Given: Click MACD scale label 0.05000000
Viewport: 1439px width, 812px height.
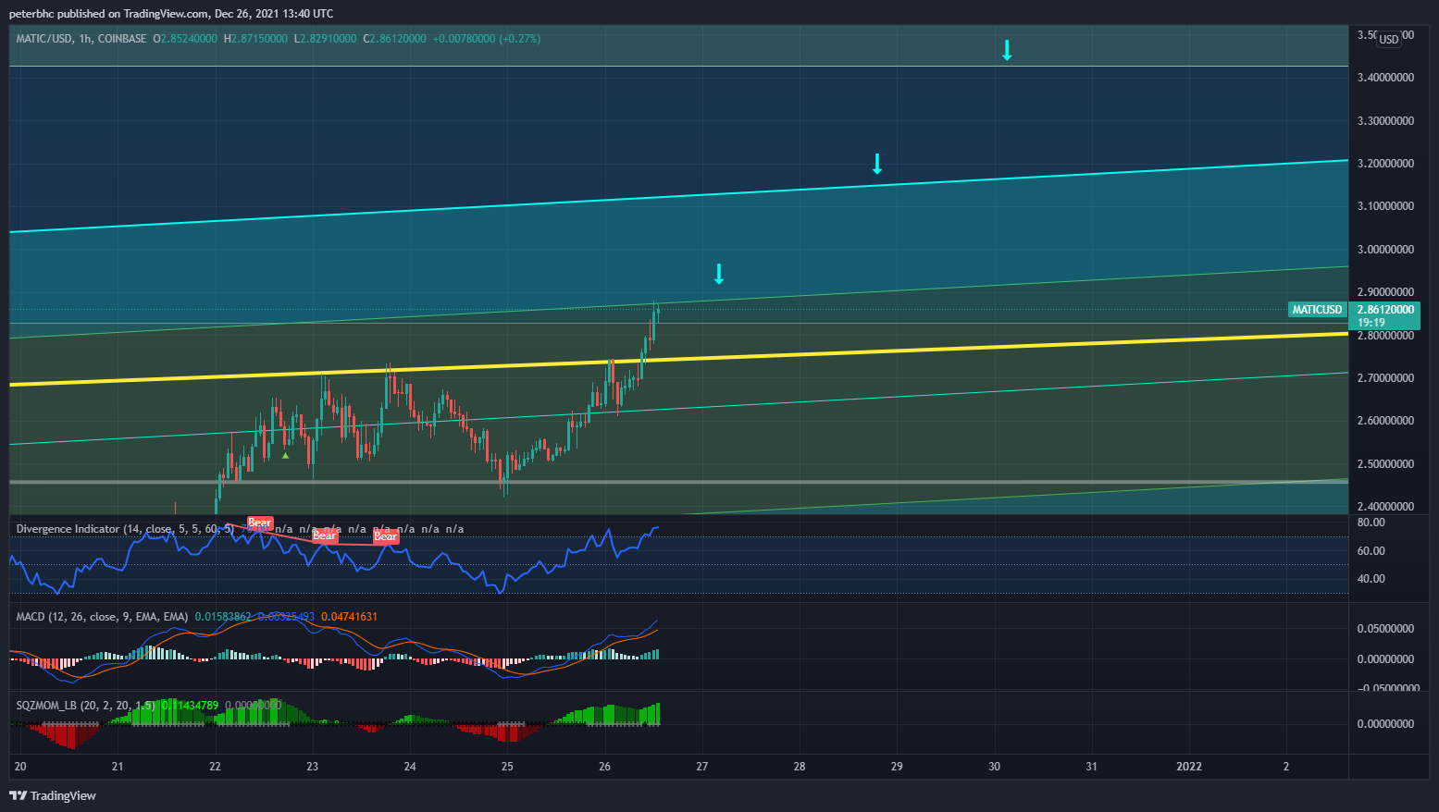Looking at the screenshot, I should pos(1385,629).
